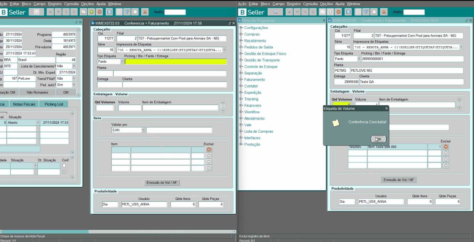The image size is (474, 242).
Task: Switch to the Notas Fiscais tab
Action: click(x=24, y=104)
